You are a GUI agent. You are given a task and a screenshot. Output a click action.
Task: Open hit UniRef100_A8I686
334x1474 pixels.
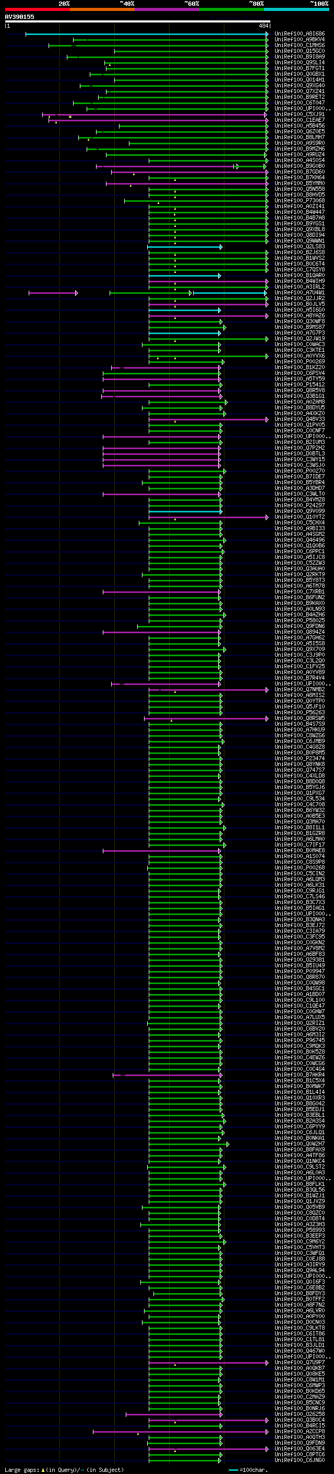point(300,34)
